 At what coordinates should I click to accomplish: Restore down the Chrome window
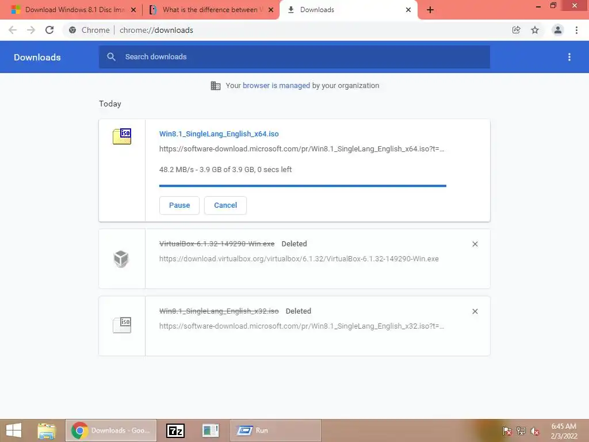click(553, 6)
